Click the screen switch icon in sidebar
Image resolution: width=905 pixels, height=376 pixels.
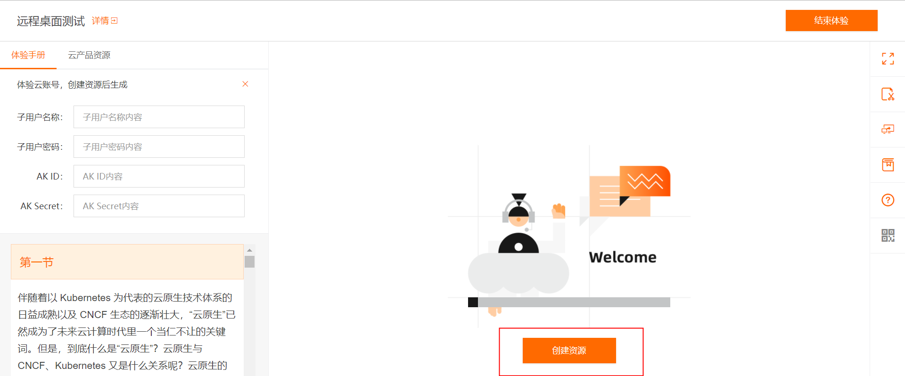[888, 130]
